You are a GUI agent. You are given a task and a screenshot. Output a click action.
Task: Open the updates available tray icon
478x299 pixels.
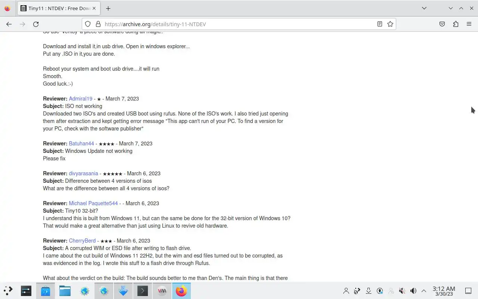[380, 291]
